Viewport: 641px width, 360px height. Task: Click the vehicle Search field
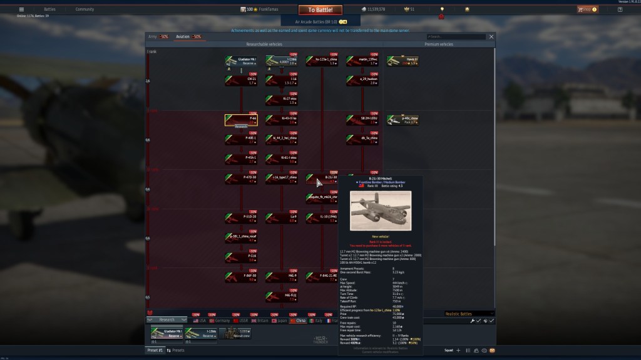point(456,37)
